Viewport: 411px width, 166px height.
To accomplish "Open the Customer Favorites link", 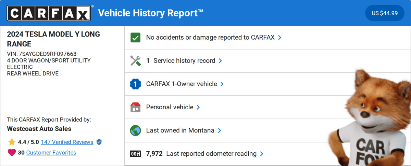I will point(51,153).
